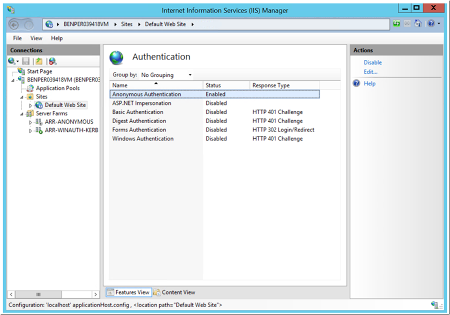The height and width of the screenshot is (315, 450).
Task: Click arrow after Default Web Site in breadcrumb
Action: pos(192,24)
